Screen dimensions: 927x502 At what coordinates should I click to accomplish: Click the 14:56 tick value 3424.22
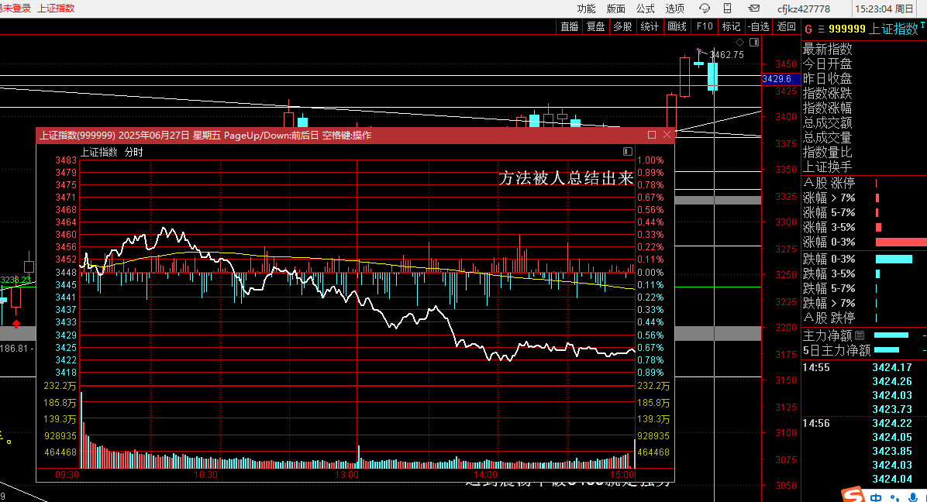click(x=891, y=423)
